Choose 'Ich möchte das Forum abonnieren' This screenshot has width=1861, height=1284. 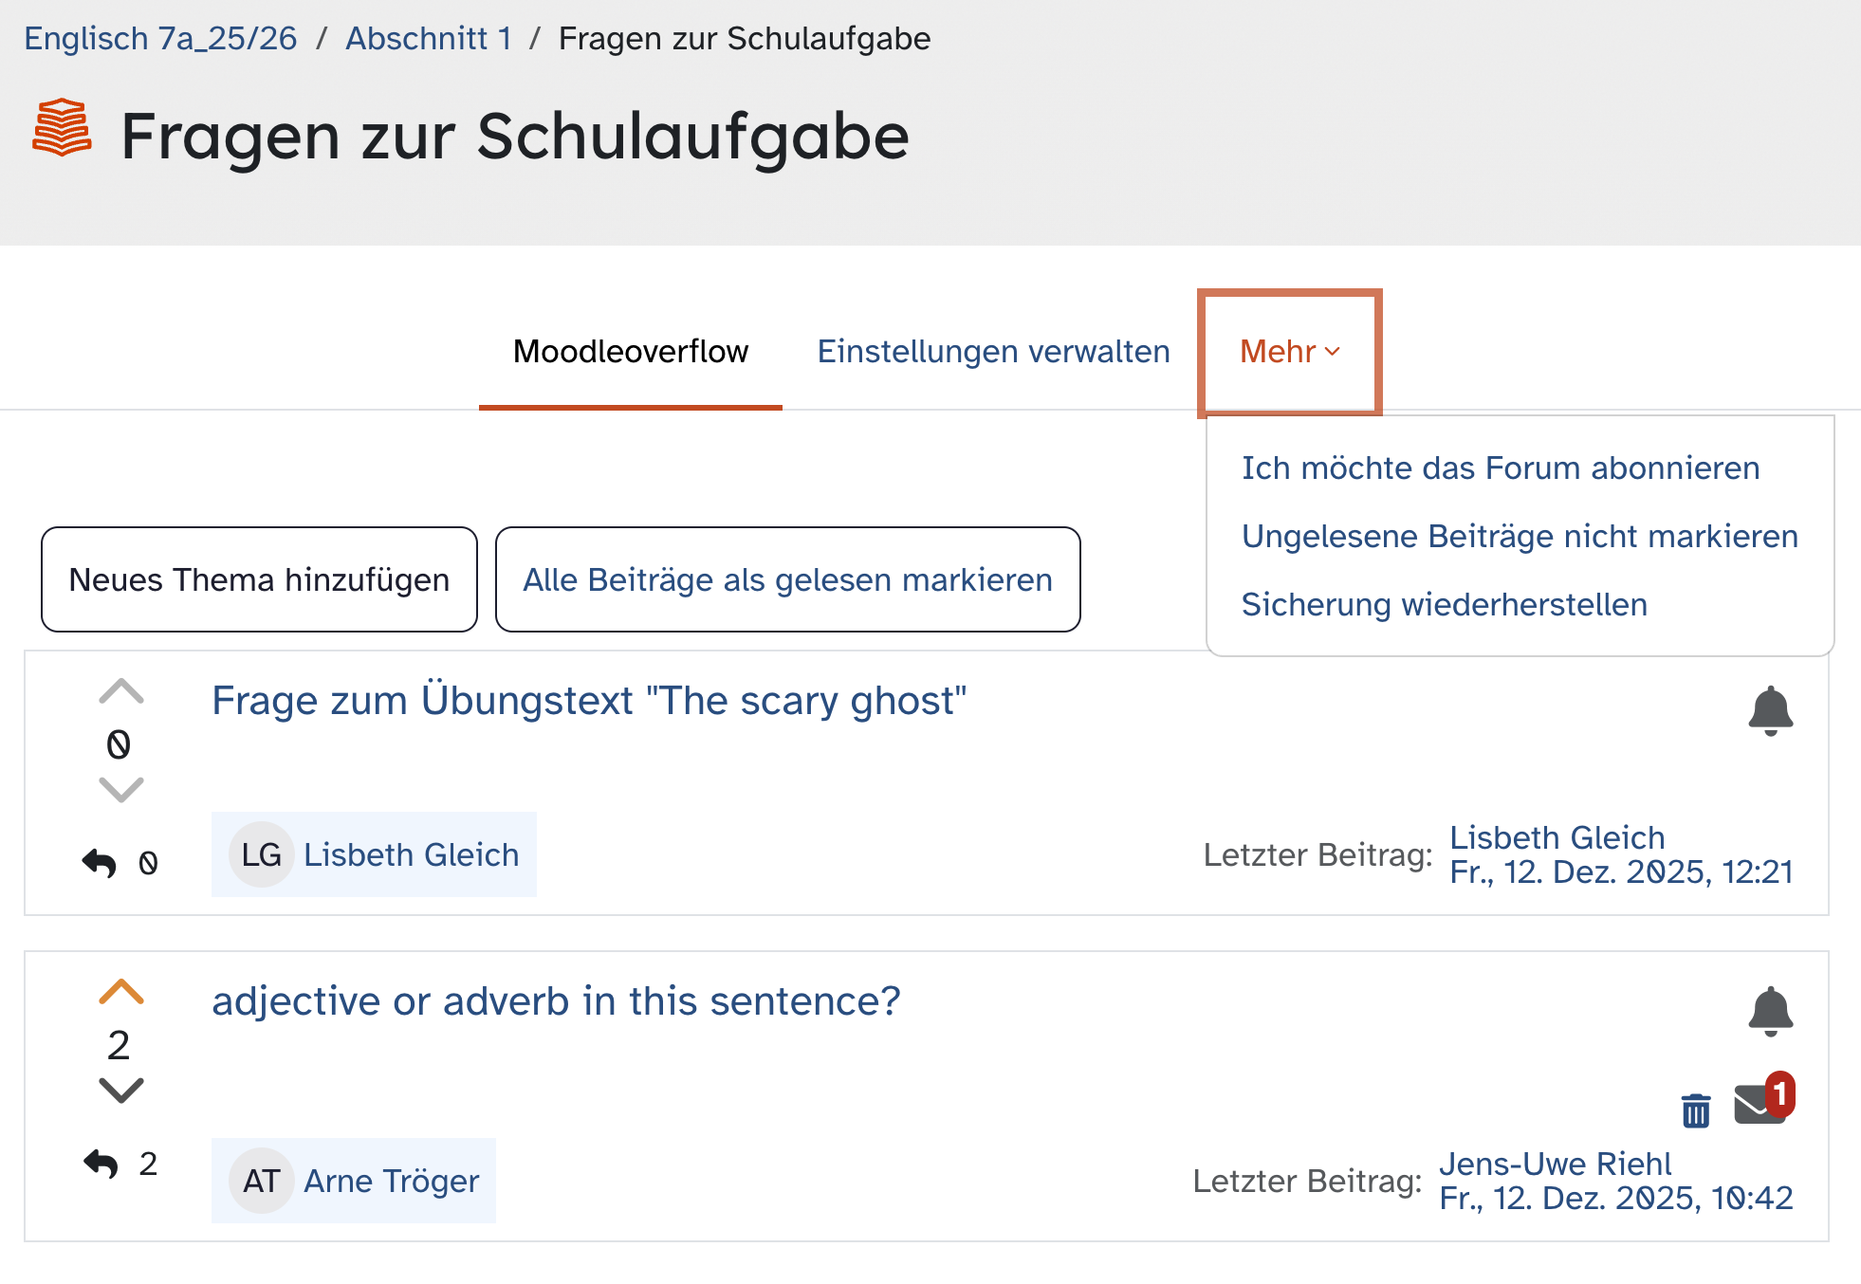pos(1501,468)
